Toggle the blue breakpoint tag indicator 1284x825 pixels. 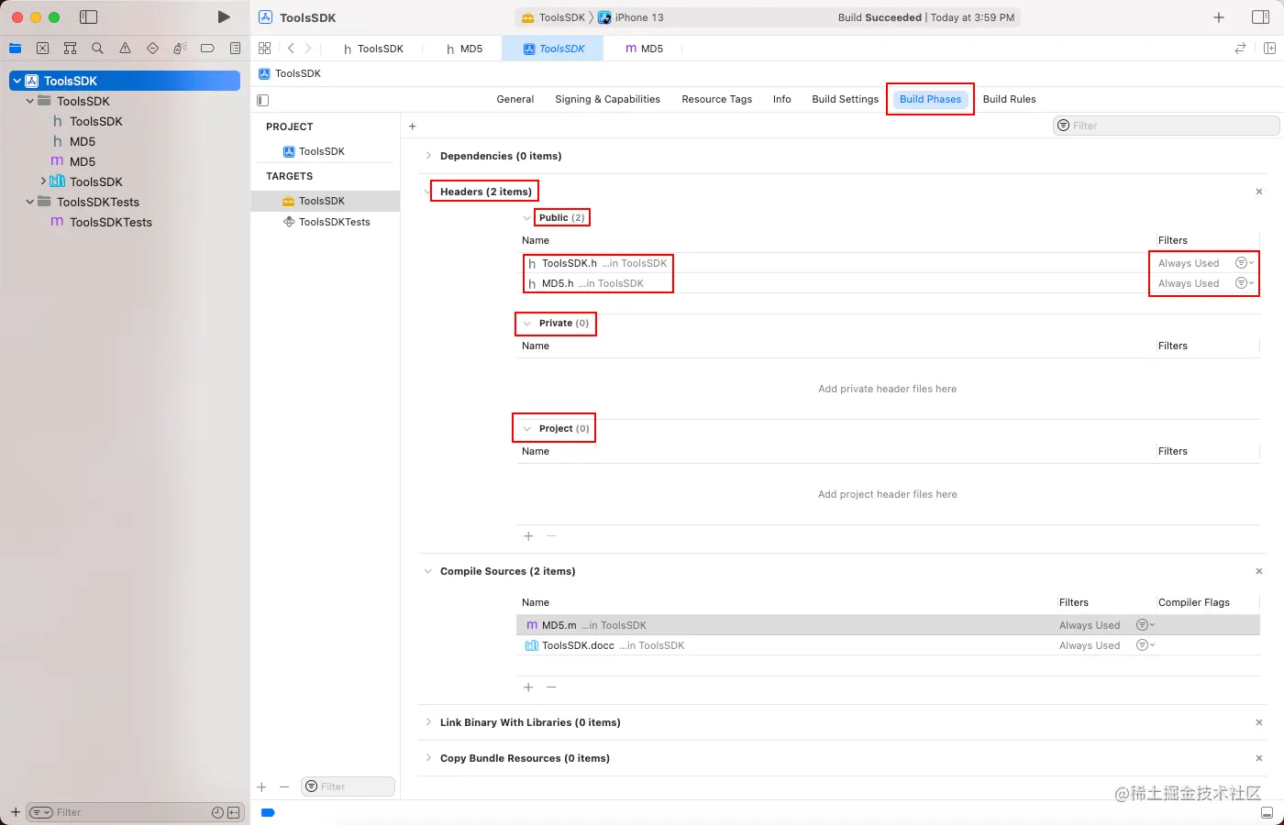click(268, 812)
